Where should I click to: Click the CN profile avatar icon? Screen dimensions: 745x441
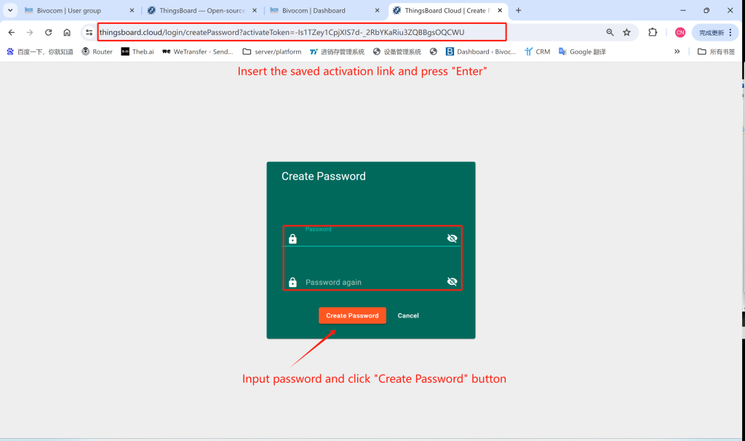click(x=679, y=32)
